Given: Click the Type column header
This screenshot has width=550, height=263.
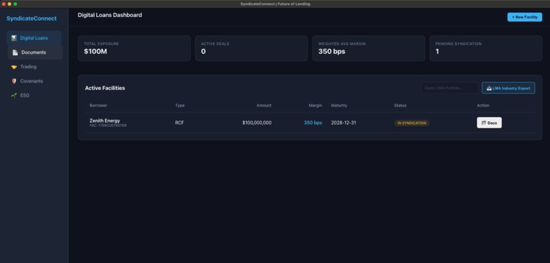Looking at the screenshot, I should pos(179,106).
